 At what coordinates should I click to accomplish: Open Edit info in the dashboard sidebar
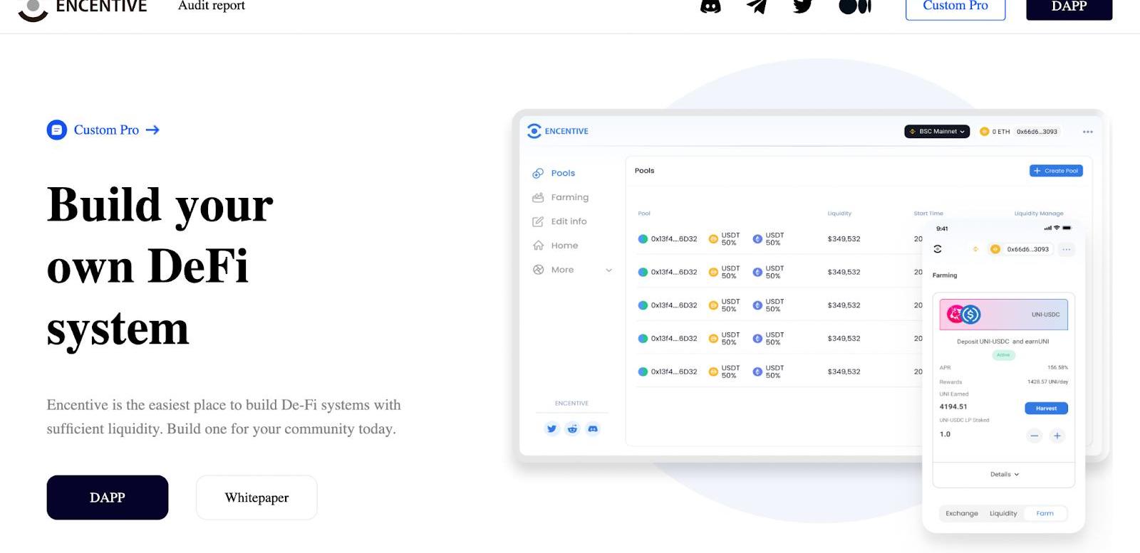click(569, 221)
